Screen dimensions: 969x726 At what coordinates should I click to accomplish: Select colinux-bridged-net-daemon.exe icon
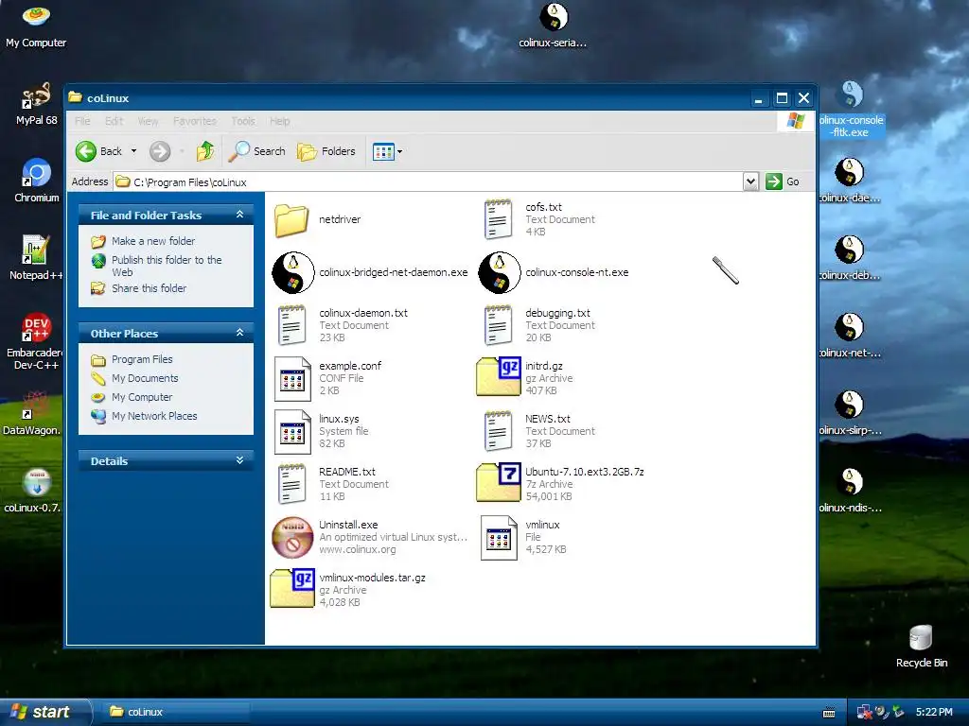pos(293,272)
